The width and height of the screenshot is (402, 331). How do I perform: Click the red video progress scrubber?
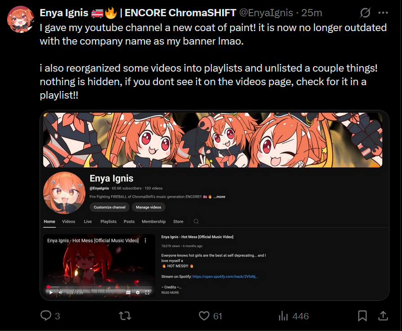coord(48,287)
